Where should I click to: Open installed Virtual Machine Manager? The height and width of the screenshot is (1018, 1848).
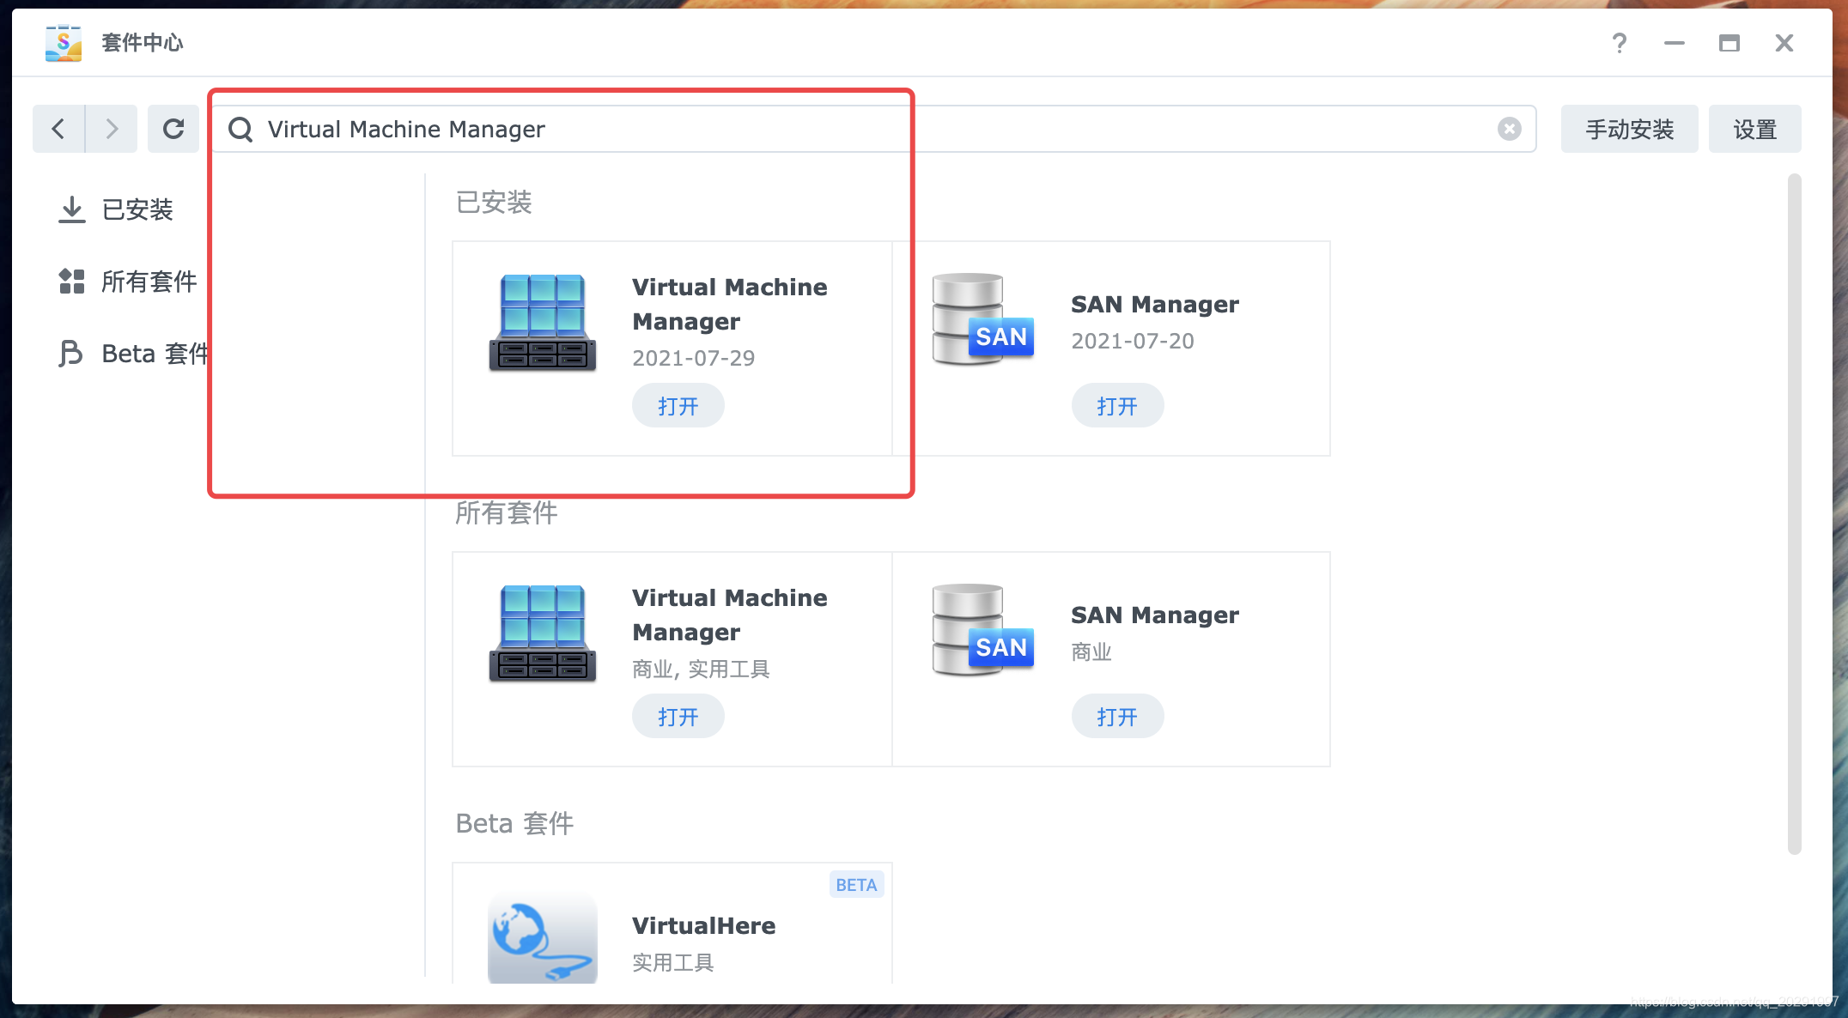pyautogui.click(x=678, y=406)
